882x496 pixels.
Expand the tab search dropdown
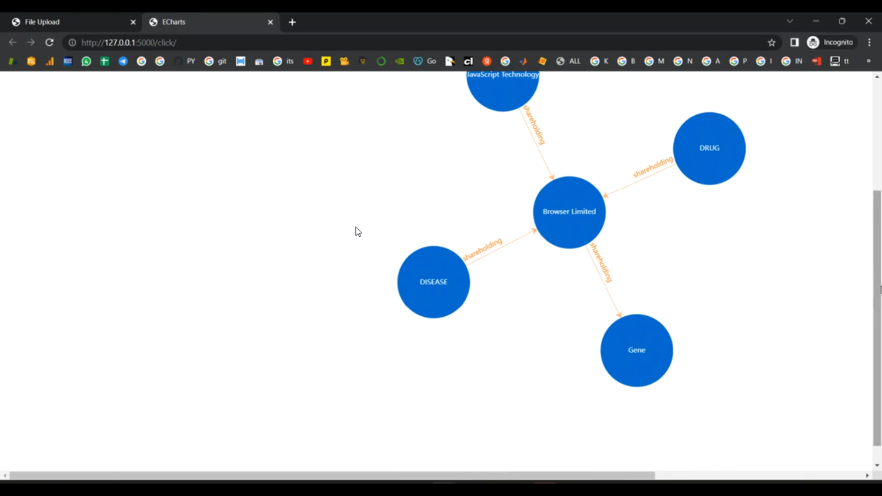(x=790, y=21)
